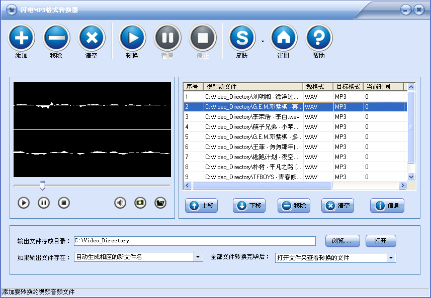Click the 源格式 column header
The image size is (431, 298).
(318, 87)
